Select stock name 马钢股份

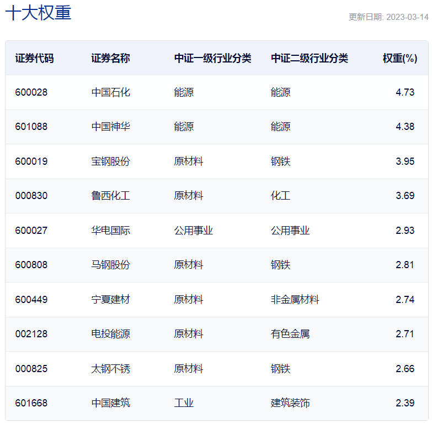coord(110,265)
